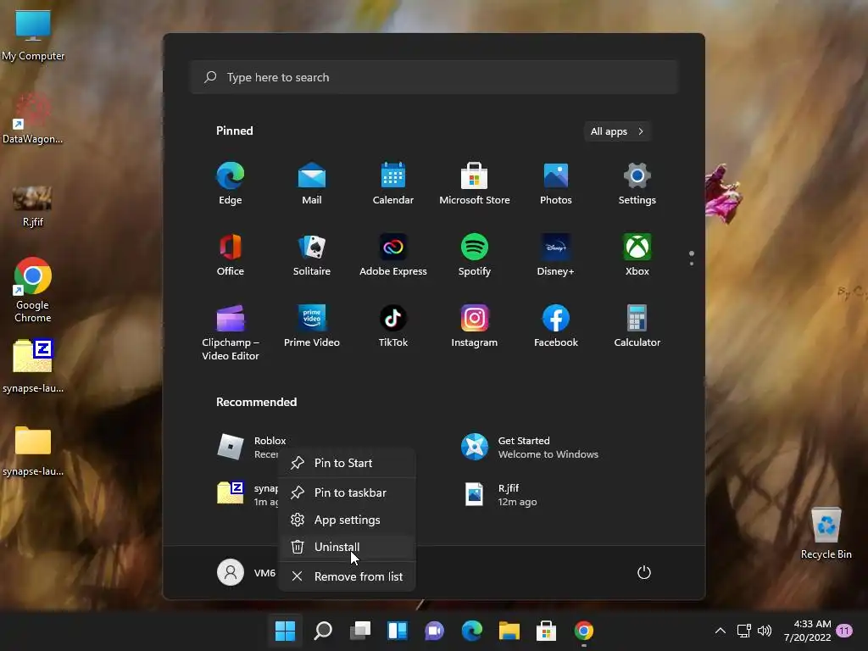Open Microsoft Store pinned app
The image size is (868, 651).
pyautogui.click(x=475, y=184)
